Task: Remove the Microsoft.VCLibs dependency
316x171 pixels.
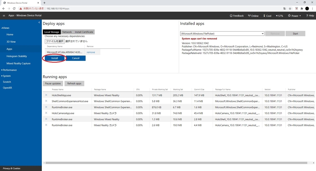Action: [x=91, y=52]
